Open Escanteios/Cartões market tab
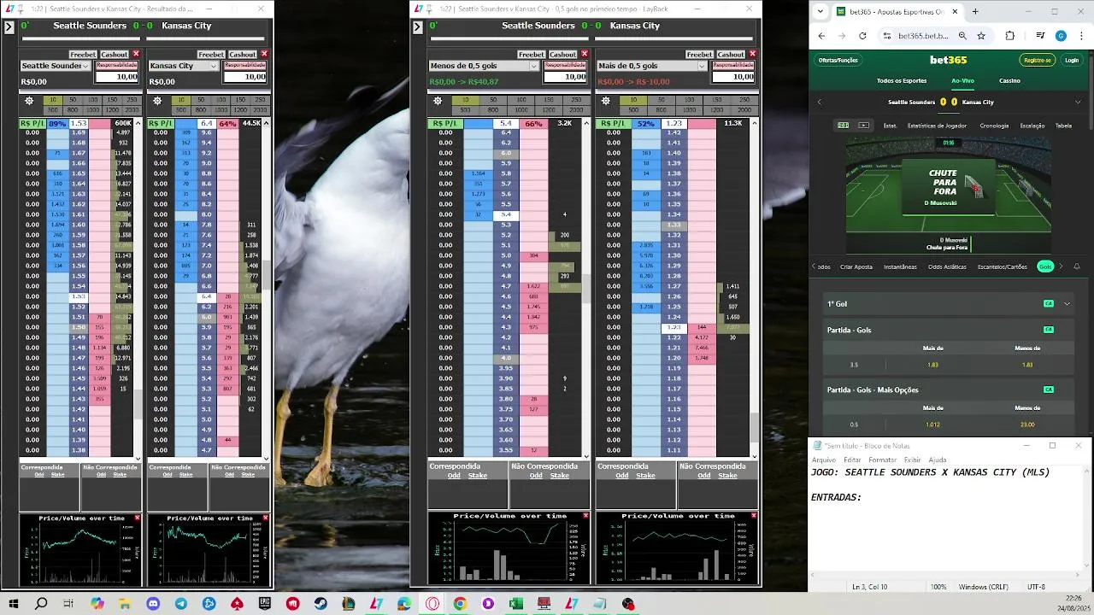This screenshot has height=615, width=1094. pos(1003,266)
